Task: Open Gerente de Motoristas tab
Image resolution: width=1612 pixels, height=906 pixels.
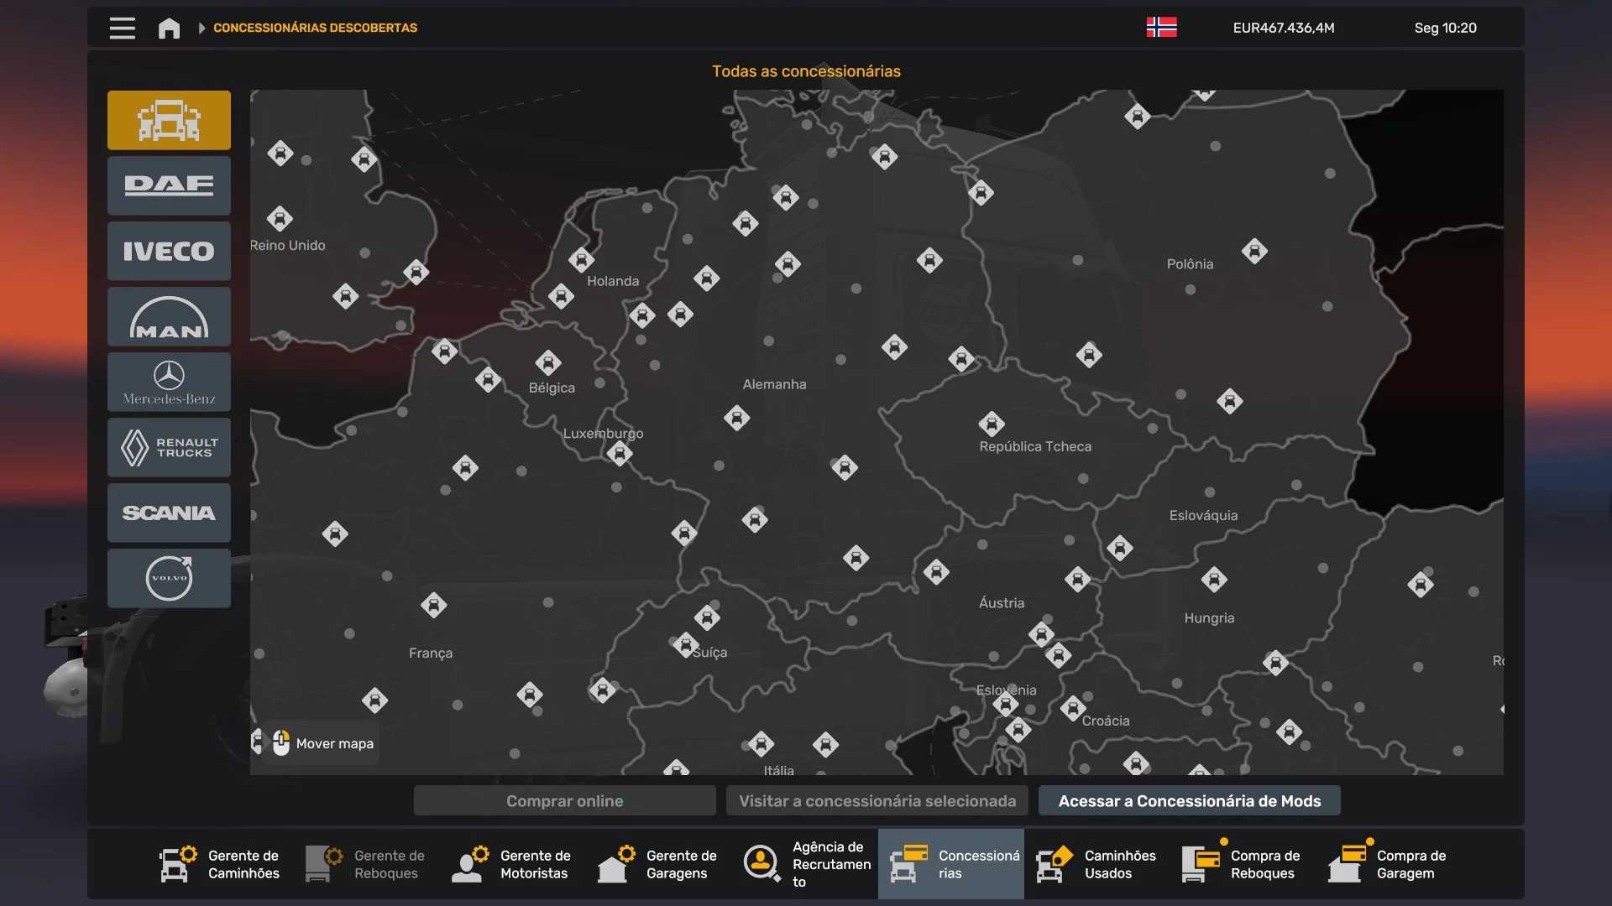Action: 512,864
